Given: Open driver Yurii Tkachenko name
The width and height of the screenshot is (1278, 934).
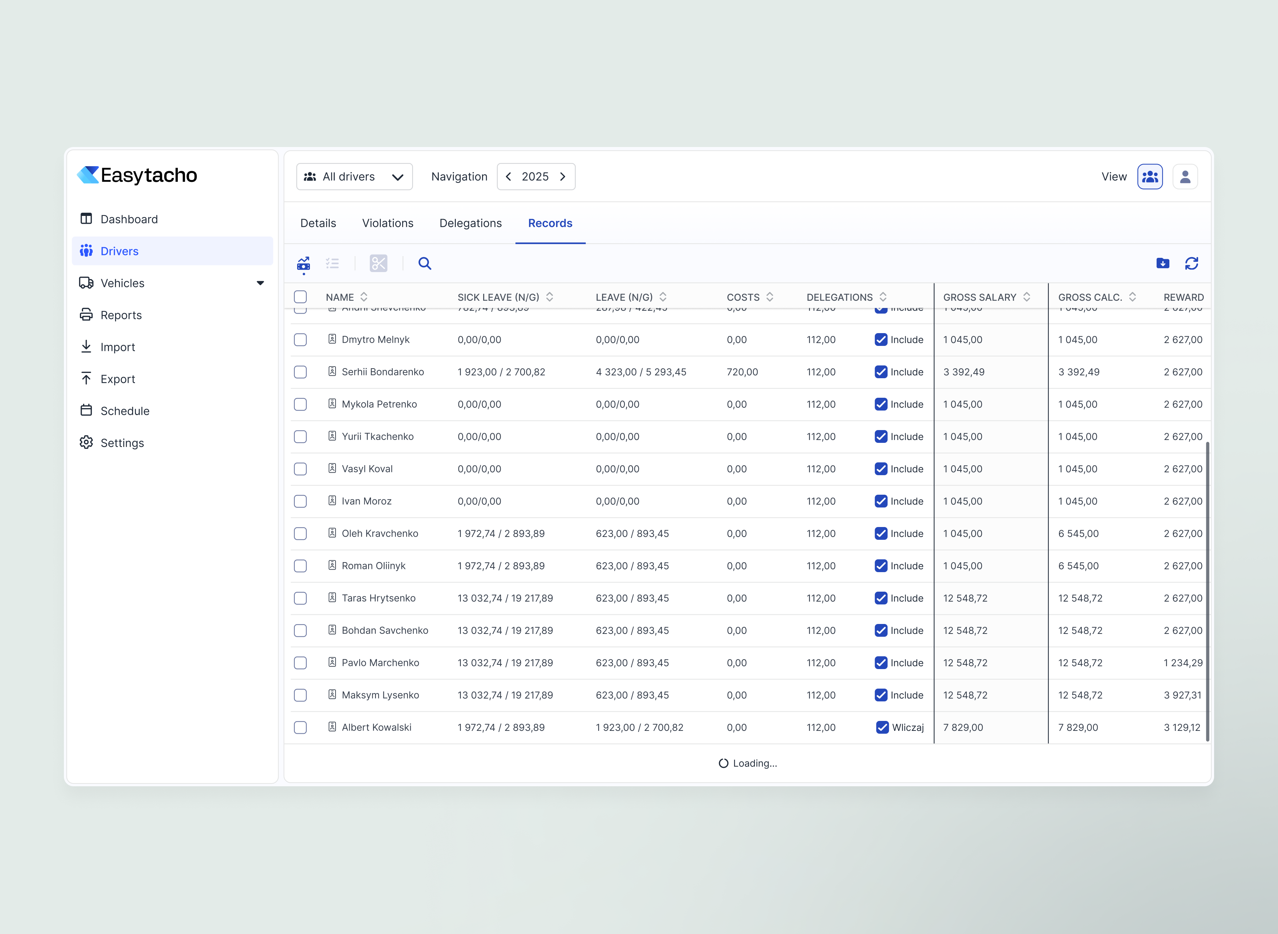Looking at the screenshot, I should pyautogui.click(x=378, y=436).
